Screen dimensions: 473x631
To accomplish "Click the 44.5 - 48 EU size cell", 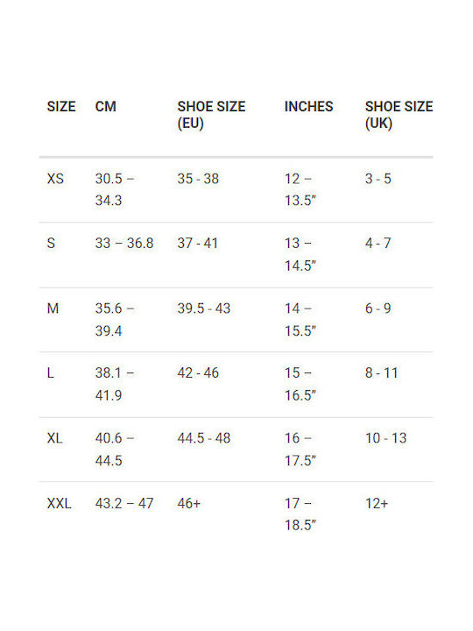I will (x=204, y=438).
